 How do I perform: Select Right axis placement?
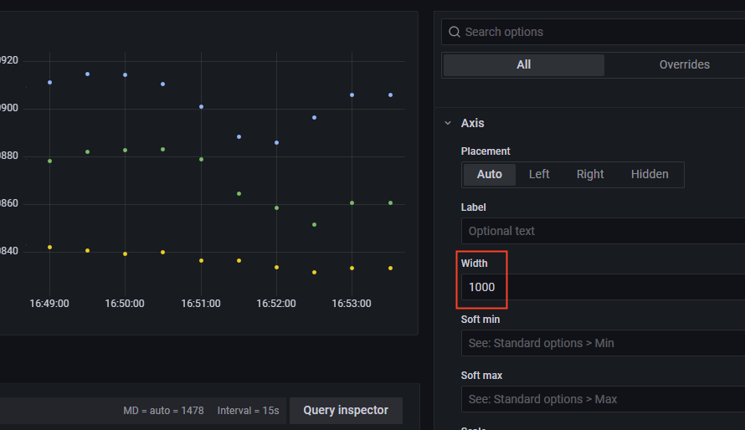point(590,174)
